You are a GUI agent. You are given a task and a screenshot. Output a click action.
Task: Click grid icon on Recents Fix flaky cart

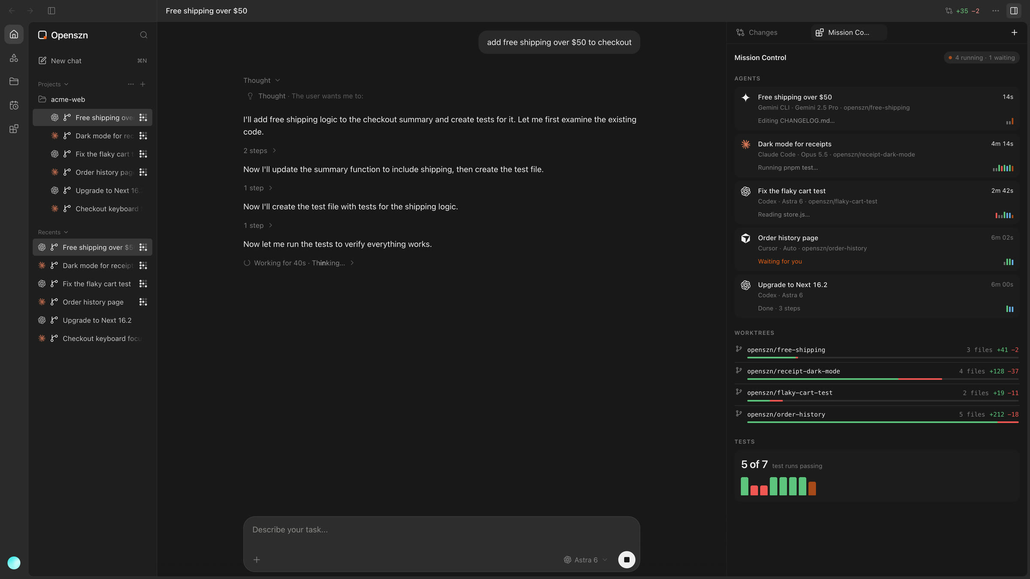[x=143, y=284]
